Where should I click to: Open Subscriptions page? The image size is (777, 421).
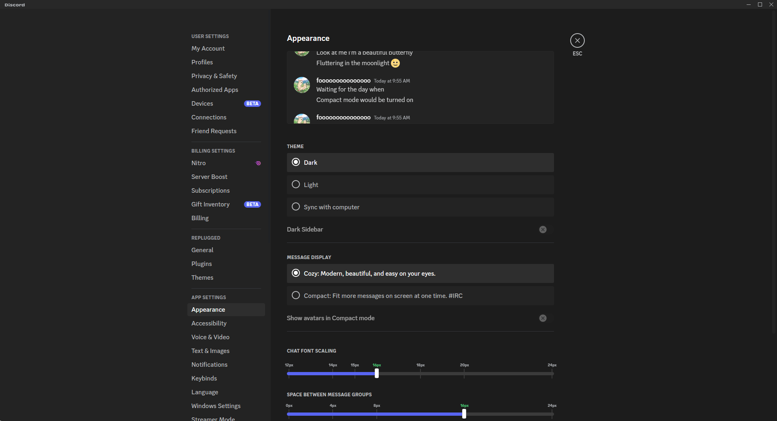pos(226,191)
